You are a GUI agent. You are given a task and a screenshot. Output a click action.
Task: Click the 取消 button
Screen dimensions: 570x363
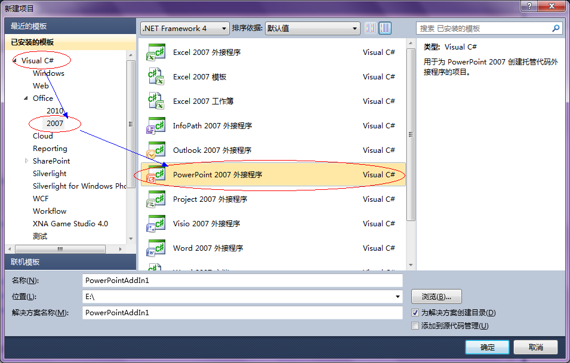click(x=535, y=347)
